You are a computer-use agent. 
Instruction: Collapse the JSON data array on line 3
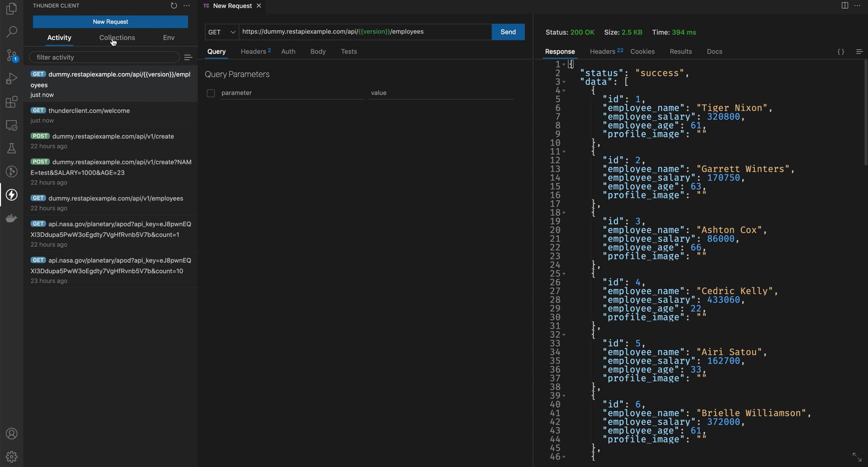click(564, 81)
